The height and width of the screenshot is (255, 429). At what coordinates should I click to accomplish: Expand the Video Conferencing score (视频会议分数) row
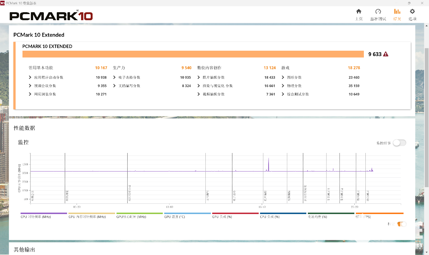click(x=30, y=86)
